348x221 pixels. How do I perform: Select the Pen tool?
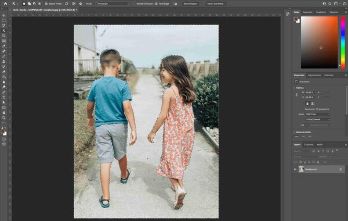4,92
